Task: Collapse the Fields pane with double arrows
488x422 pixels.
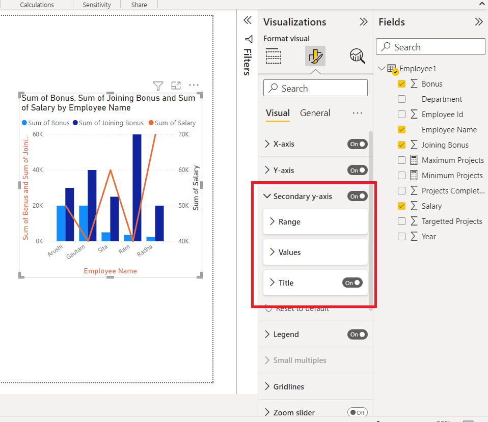Action: coord(479,22)
